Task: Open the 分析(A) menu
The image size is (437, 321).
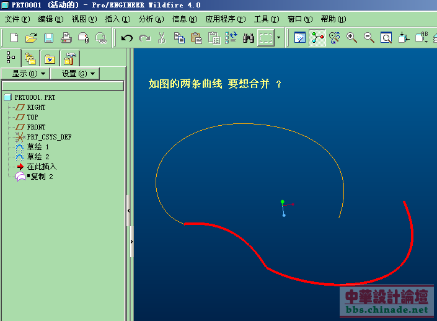Action: 151,19
